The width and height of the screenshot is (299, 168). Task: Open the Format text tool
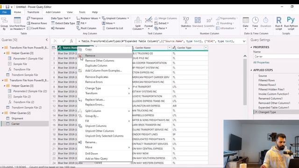(149, 24)
